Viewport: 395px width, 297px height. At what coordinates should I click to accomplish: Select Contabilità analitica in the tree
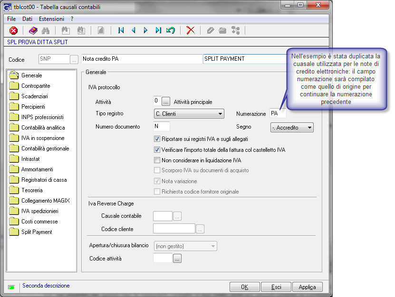pos(43,128)
